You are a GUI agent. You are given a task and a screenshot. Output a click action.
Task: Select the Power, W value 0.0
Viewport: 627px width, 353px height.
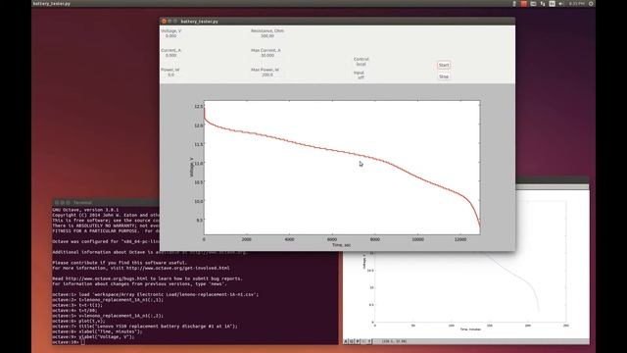pos(170,75)
